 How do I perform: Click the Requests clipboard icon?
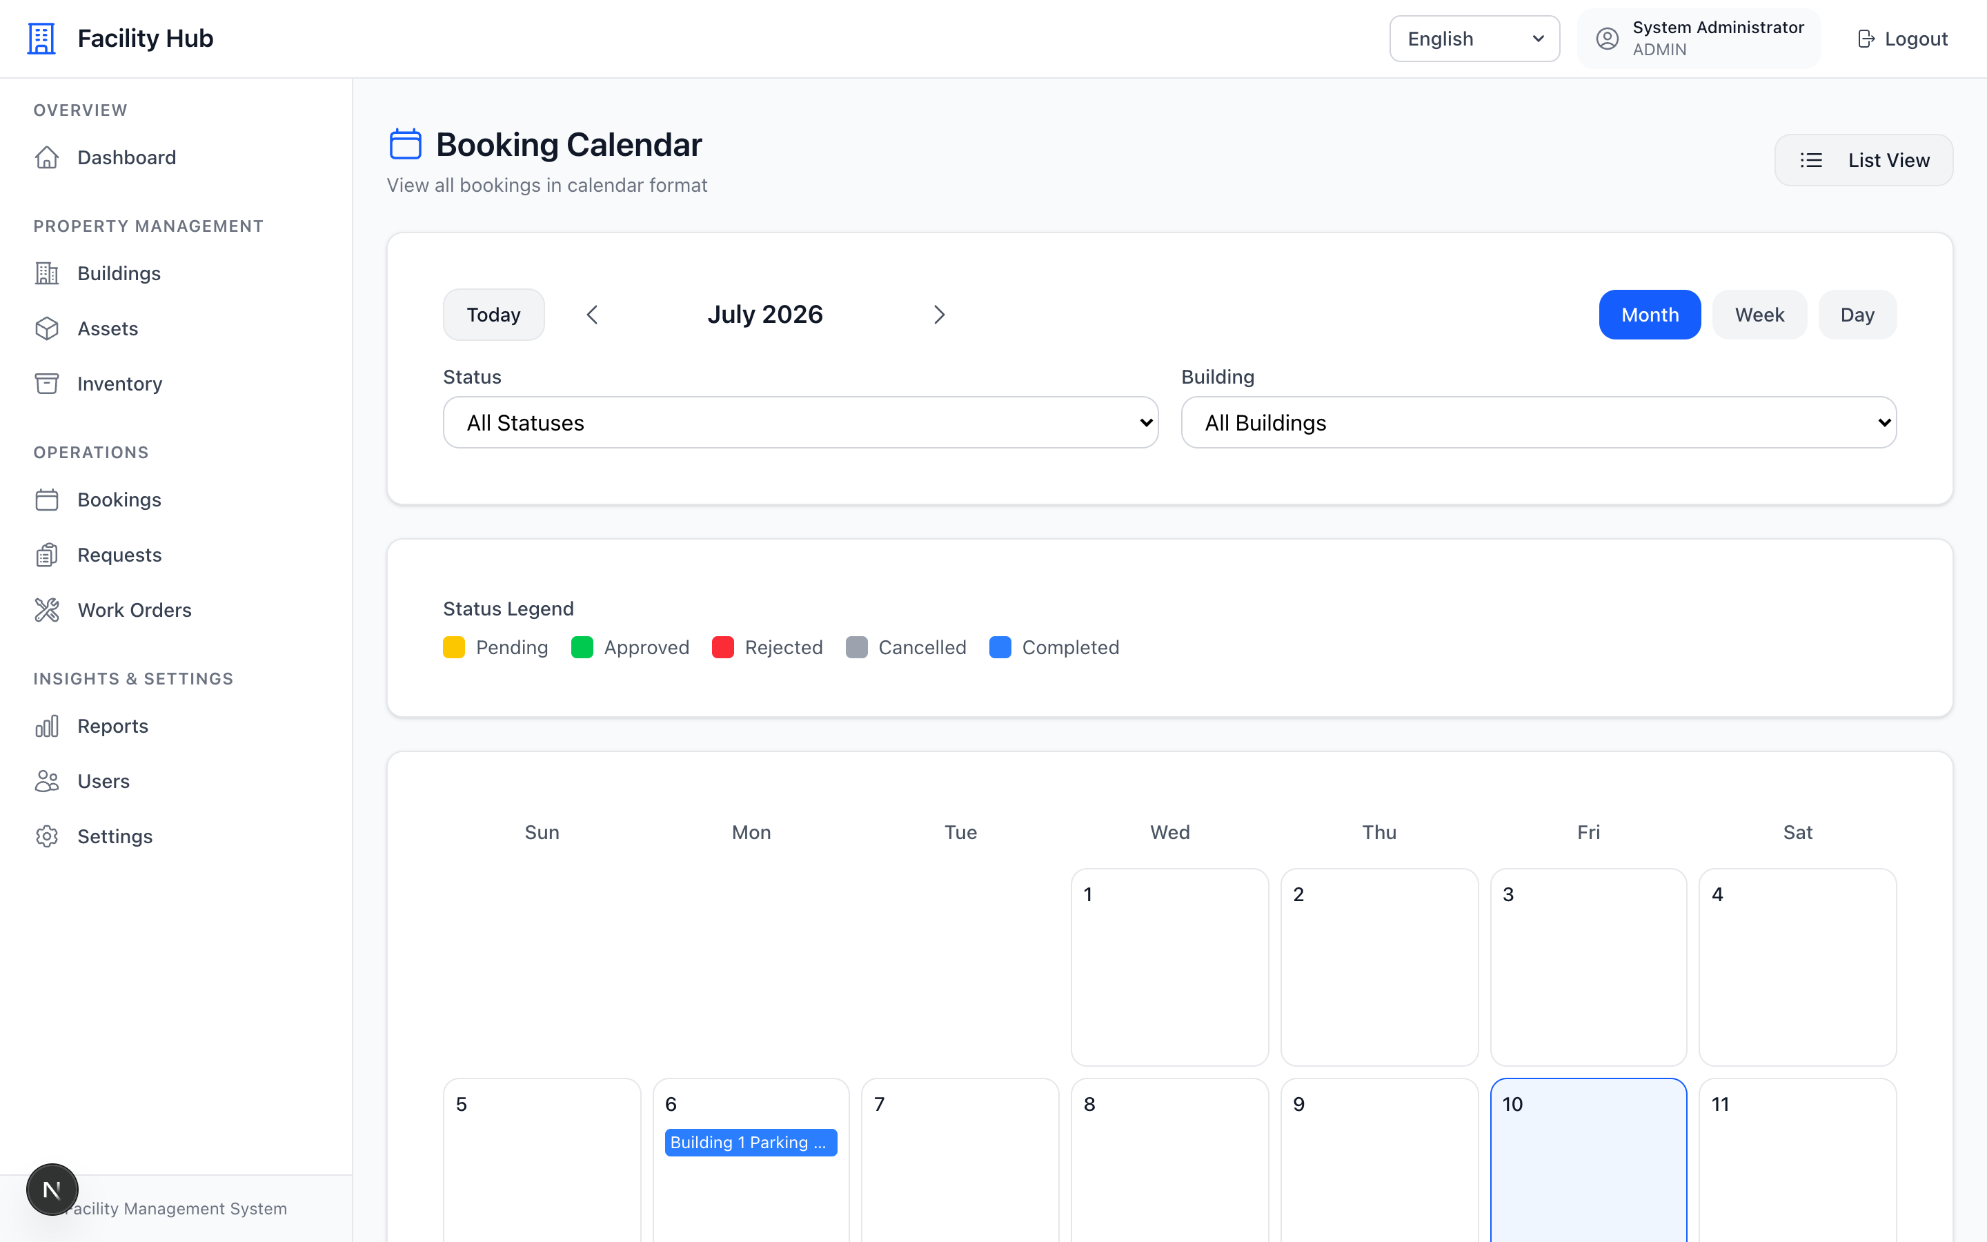pos(47,555)
